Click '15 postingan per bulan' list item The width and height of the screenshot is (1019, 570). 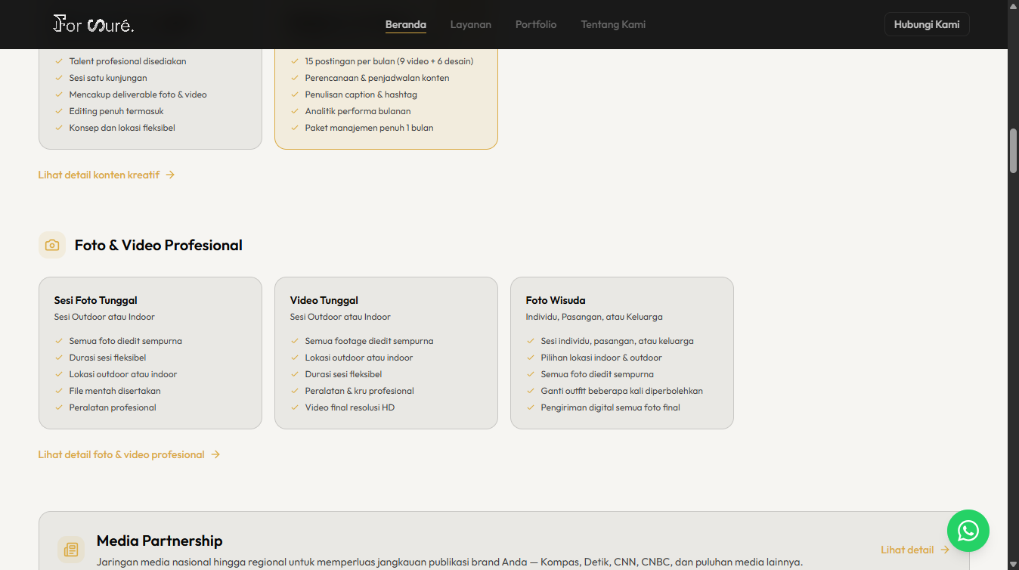[389, 61]
